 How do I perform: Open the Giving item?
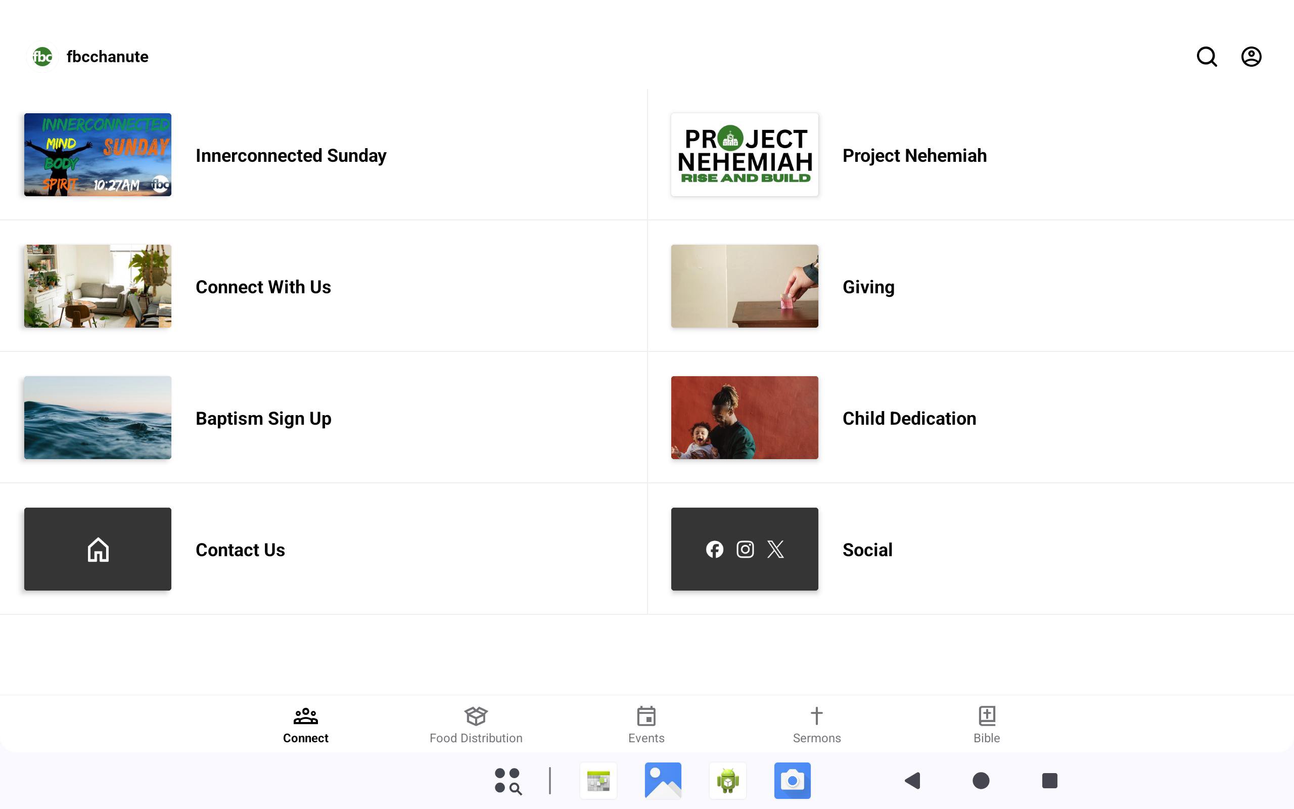point(868,287)
